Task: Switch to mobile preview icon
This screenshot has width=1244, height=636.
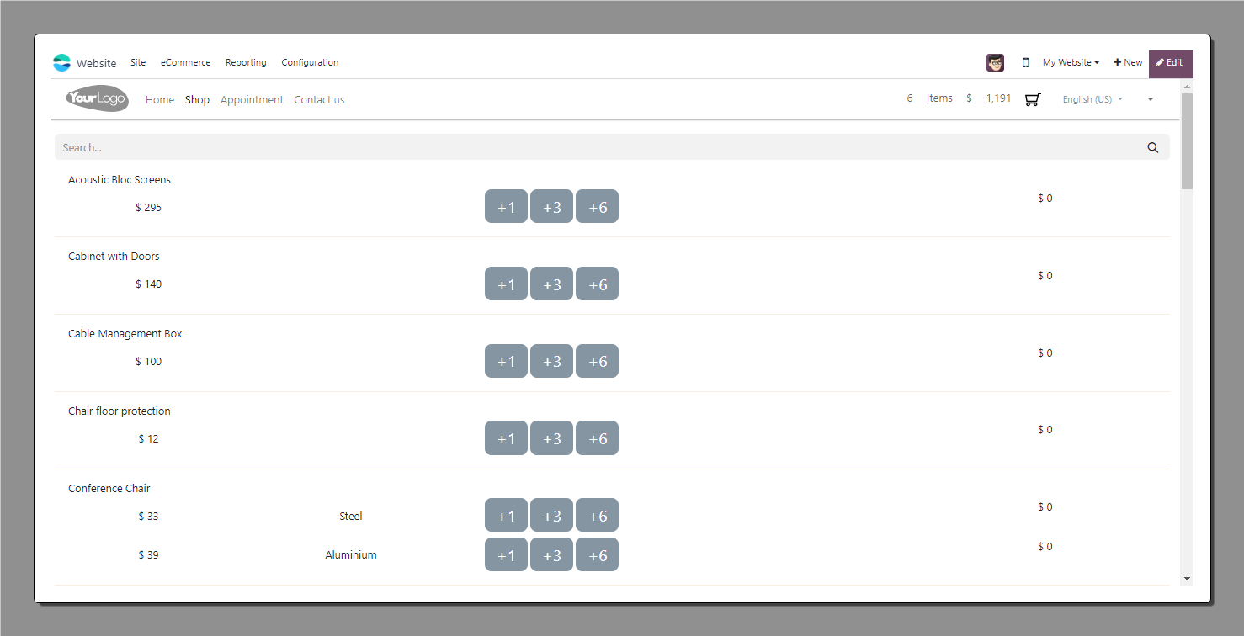Action: (x=1025, y=62)
